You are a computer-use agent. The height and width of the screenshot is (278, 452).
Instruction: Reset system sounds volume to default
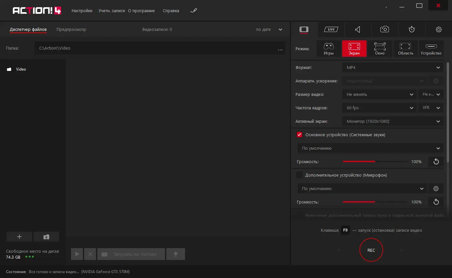(436, 161)
